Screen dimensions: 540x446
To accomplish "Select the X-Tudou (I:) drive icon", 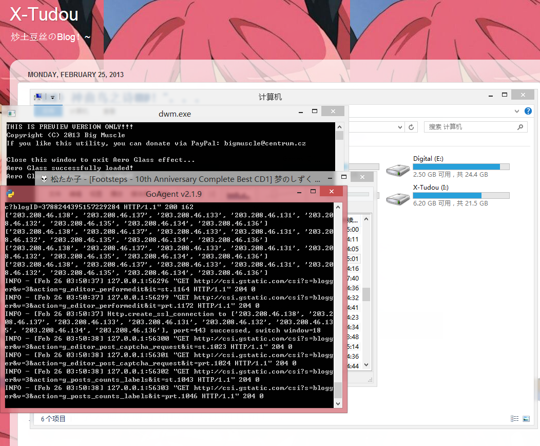I will pyautogui.click(x=397, y=199).
